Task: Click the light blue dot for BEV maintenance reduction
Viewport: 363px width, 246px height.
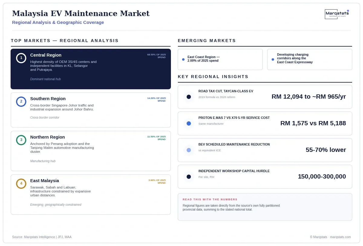Action: coord(189,150)
